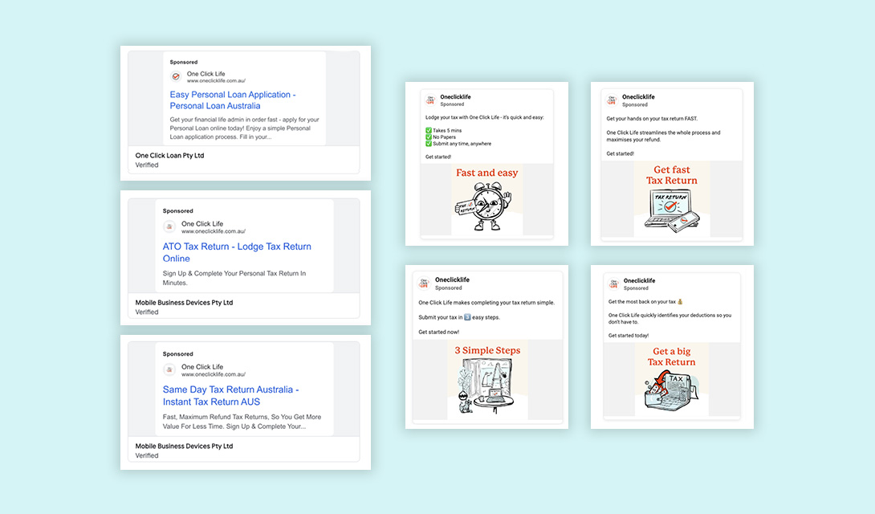Click Oneclicklife page name in Get a big Tax Return post
875x514 pixels.
(x=640, y=281)
